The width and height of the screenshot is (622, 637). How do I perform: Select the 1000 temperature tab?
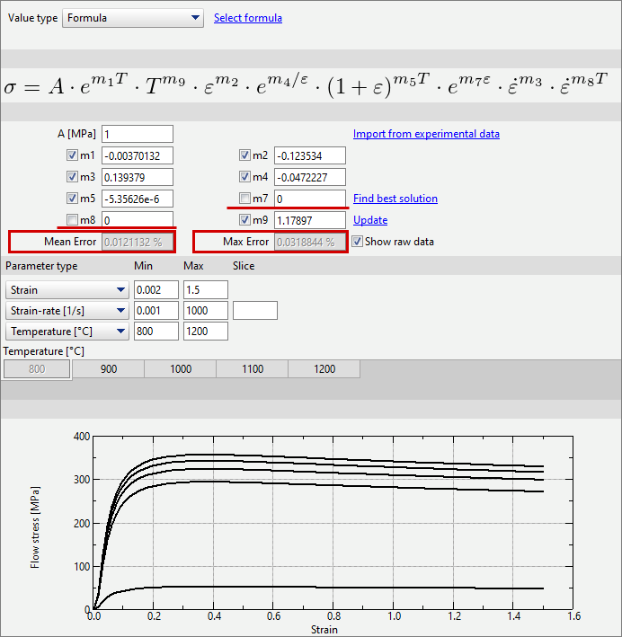click(x=180, y=369)
